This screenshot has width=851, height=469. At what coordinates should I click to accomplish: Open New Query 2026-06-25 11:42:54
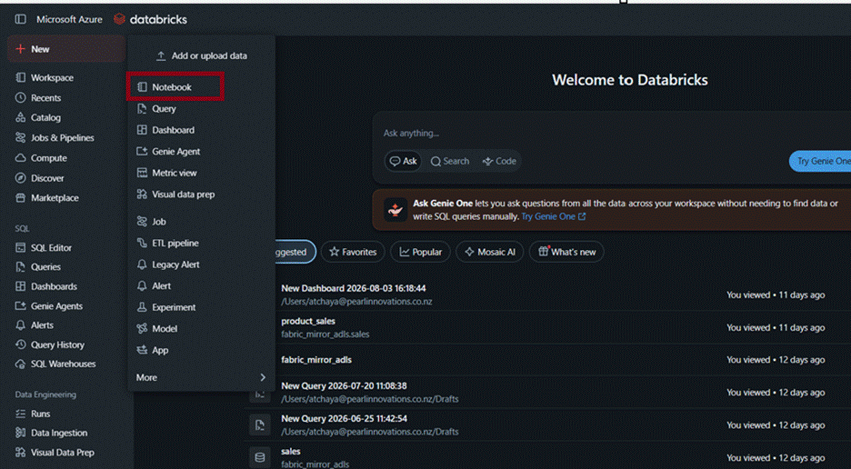(x=344, y=418)
